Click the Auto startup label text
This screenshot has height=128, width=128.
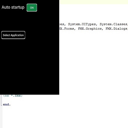pos(13,7)
